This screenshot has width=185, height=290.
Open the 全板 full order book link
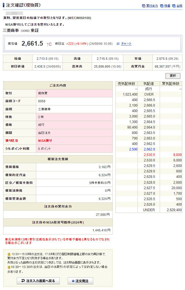tap(179, 6)
